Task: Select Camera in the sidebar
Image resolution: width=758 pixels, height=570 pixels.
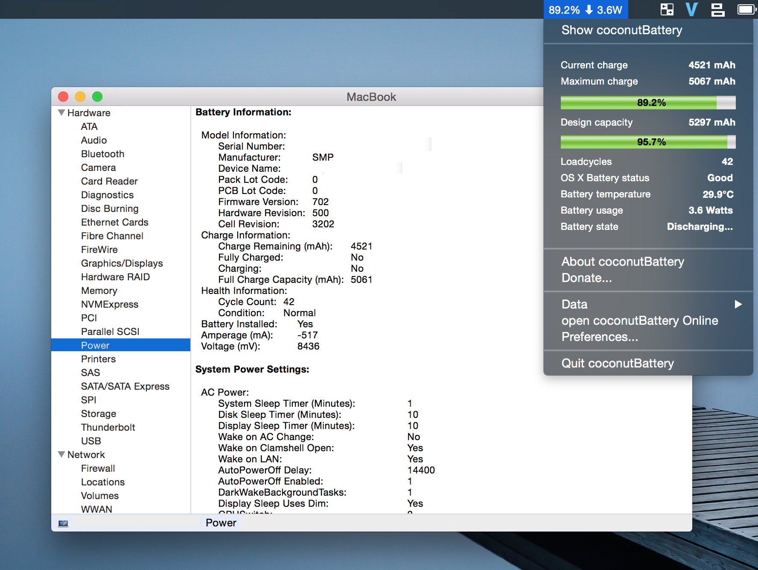Action: (x=99, y=167)
